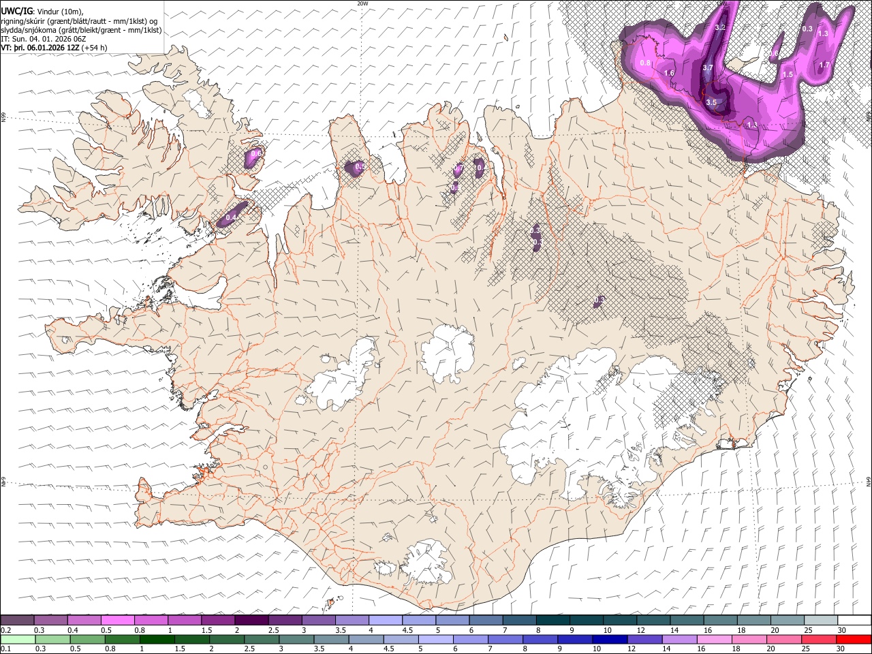
Task: Click the 1.7 precipitation value on the map
Action: pyautogui.click(x=824, y=65)
